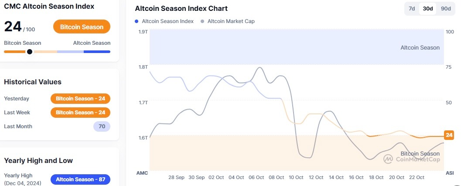Select the 30d time range tab
The height and width of the screenshot is (186, 461).
427,9
